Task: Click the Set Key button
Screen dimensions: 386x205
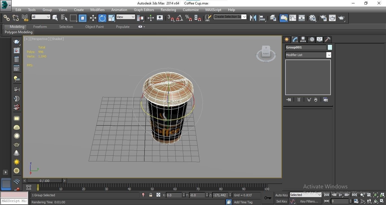Action: click(x=281, y=201)
